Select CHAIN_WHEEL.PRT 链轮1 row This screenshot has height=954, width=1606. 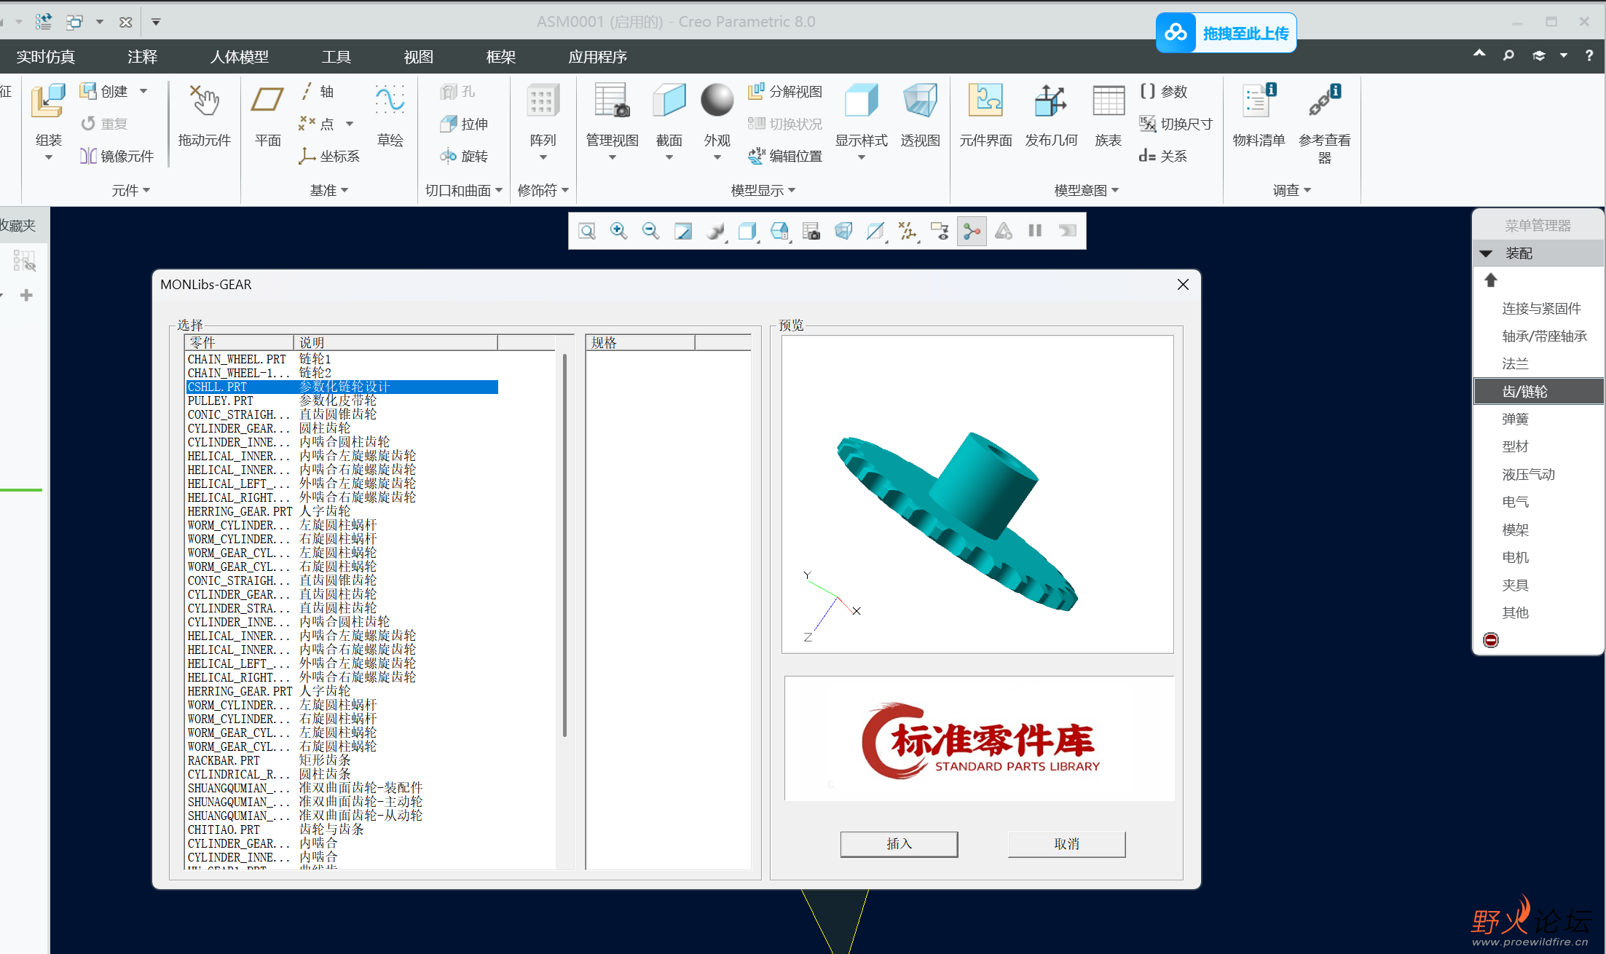click(342, 359)
